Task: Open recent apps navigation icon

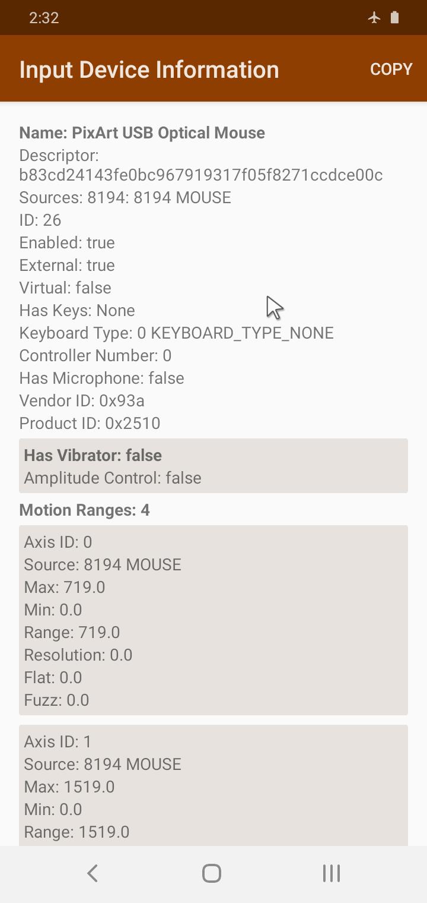Action: tap(331, 873)
